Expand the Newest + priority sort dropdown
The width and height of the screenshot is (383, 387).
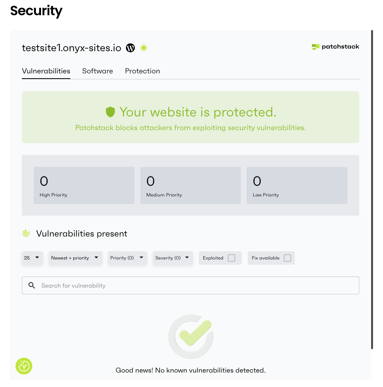tap(75, 258)
